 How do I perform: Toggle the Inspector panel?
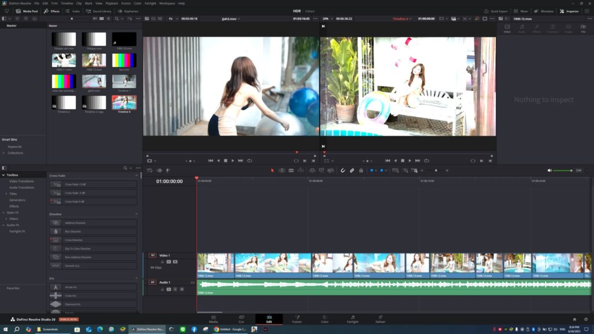coord(570,12)
